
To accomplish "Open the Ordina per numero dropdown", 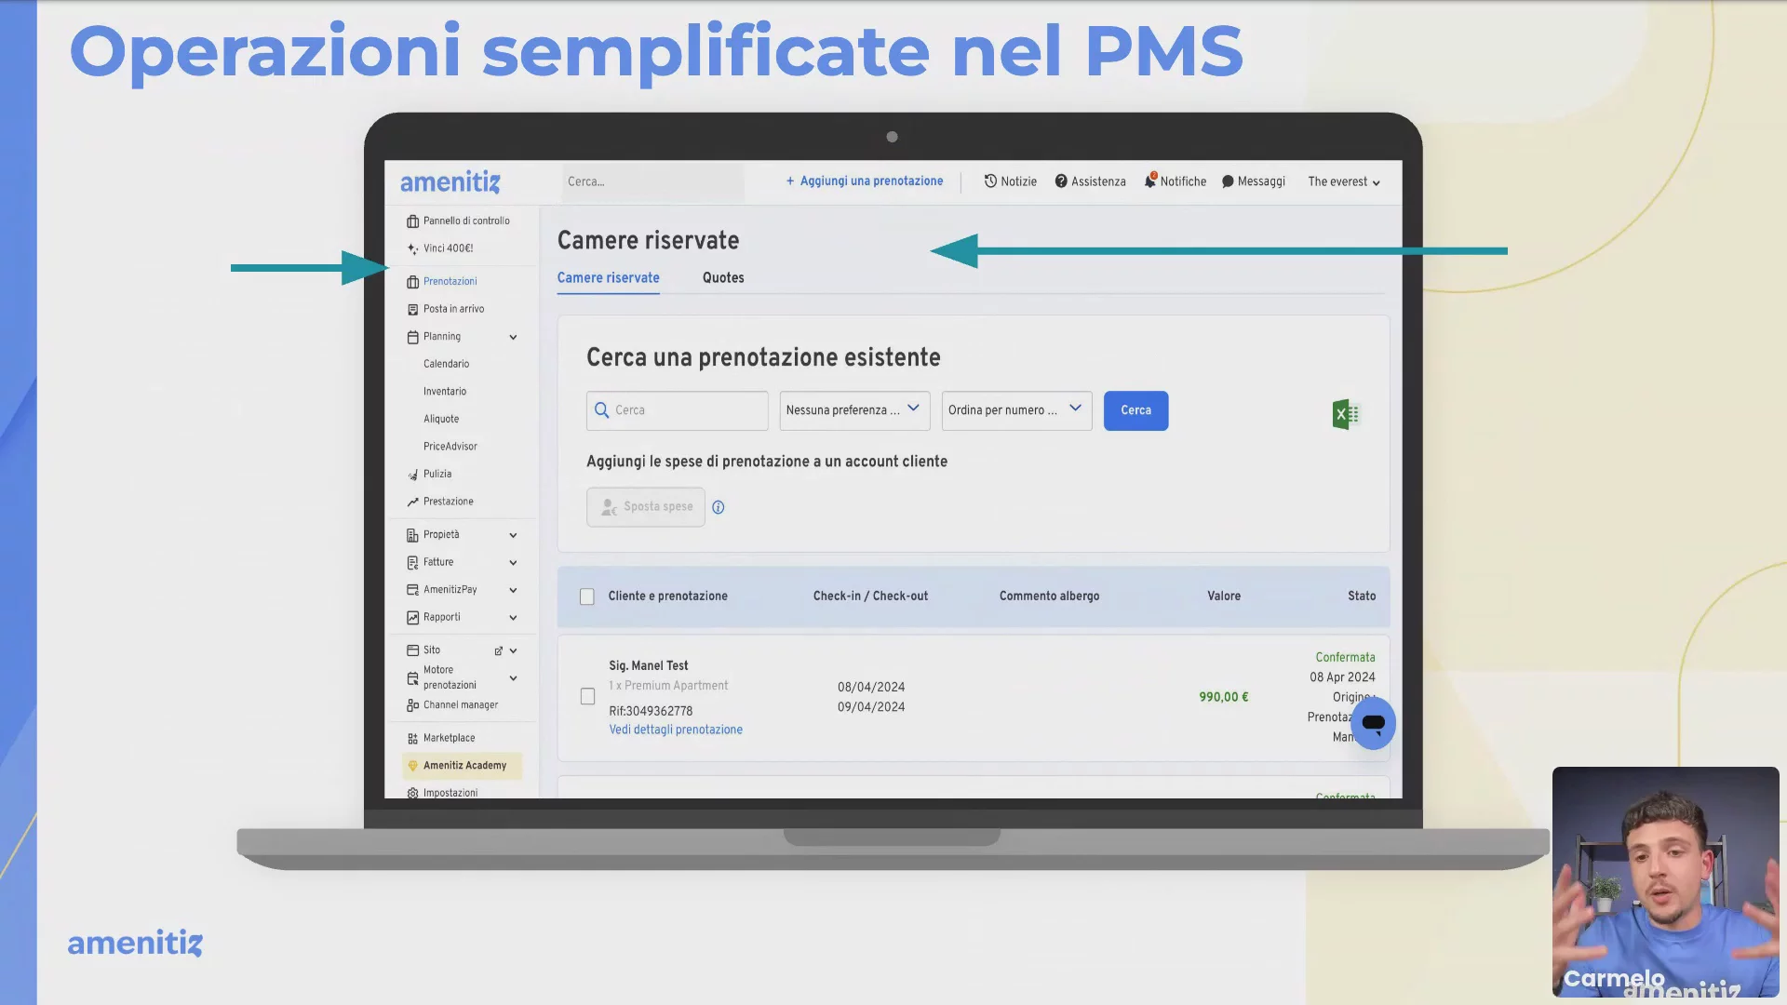I will coord(1016,410).
